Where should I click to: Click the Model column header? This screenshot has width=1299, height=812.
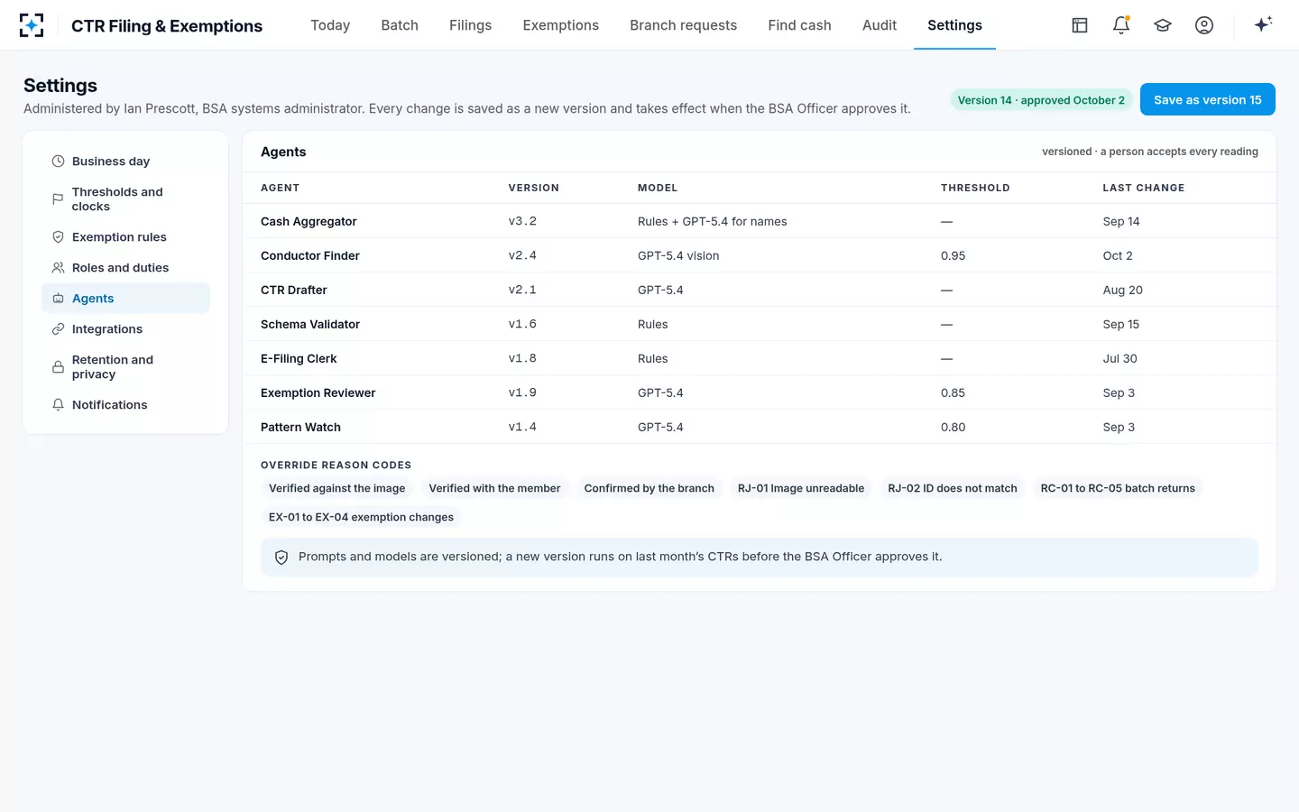pyautogui.click(x=658, y=188)
